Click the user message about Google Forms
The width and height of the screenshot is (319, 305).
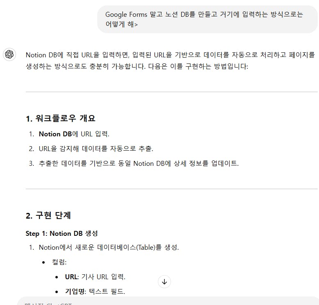tap(204, 19)
